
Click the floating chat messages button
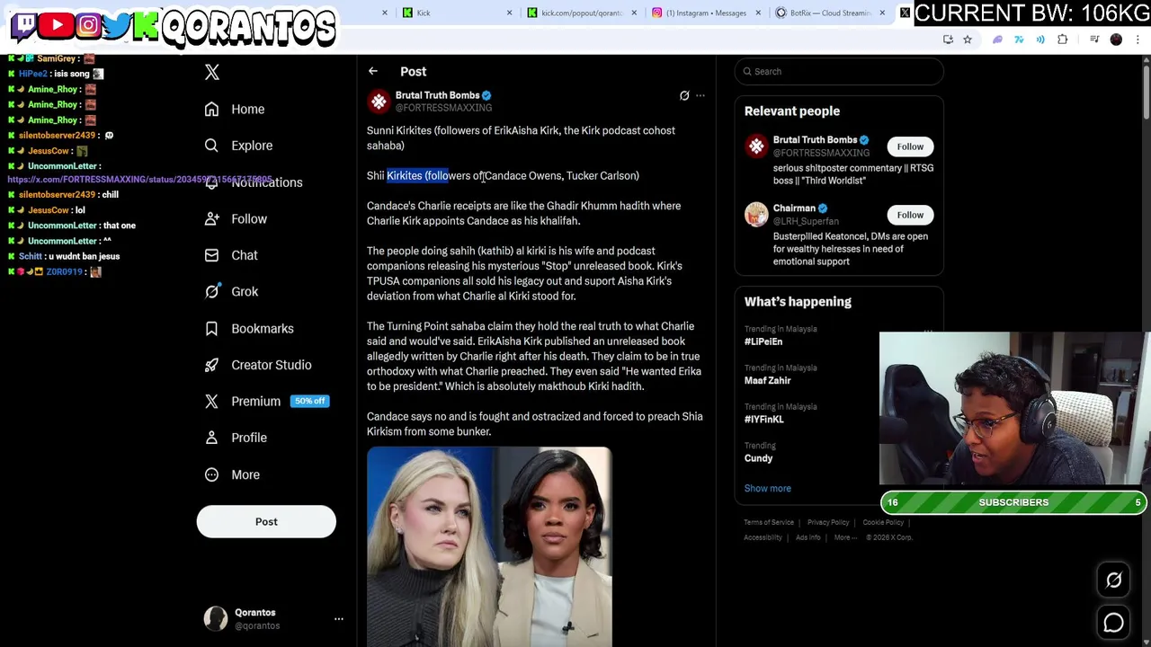pyautogui.click(x=1113, y=622)
